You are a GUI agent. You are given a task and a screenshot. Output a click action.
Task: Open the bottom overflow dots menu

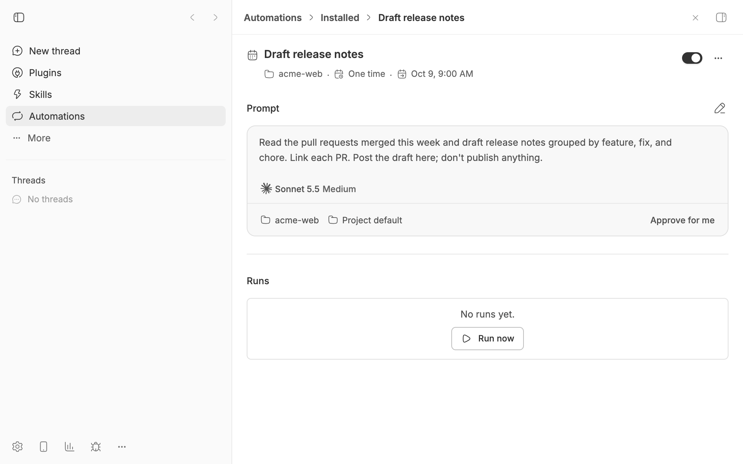[x=122, y=447]
